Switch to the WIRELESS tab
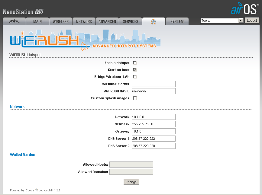 point(61,21)
